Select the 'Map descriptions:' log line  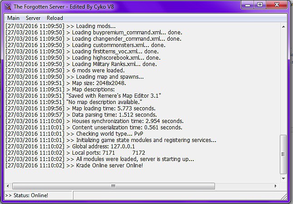[x=60, y=90]
